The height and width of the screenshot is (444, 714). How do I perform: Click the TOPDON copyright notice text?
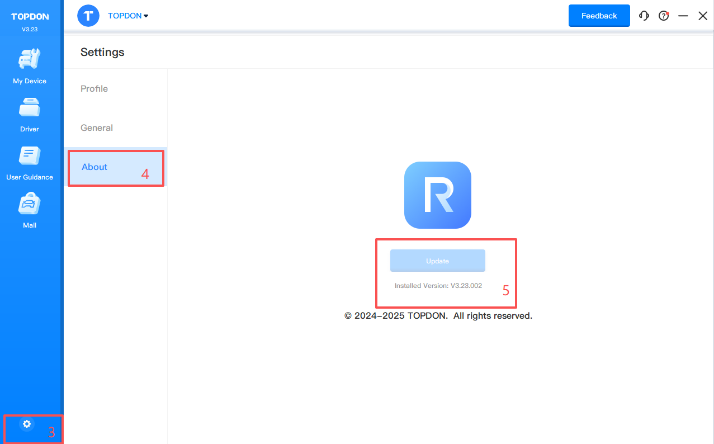point(438,316)
